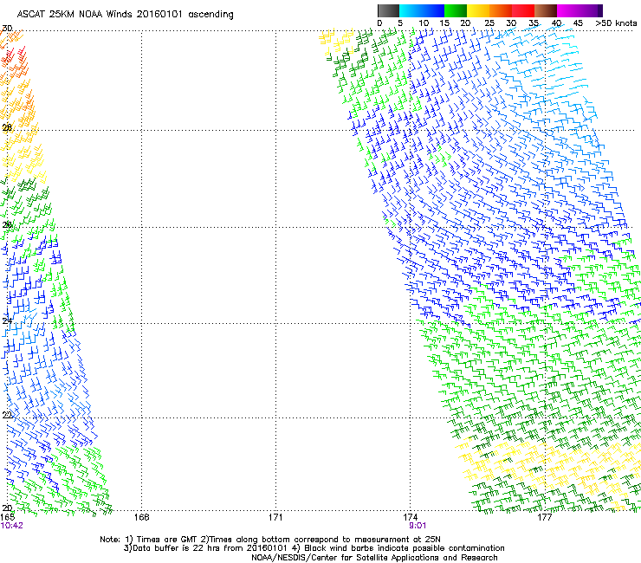
Task: Click the latitude label 22
Action: point(7,415)
